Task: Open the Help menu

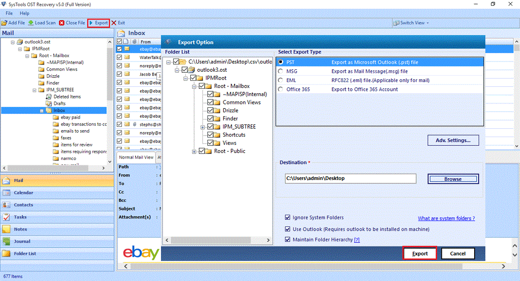Action: point(24,13)
